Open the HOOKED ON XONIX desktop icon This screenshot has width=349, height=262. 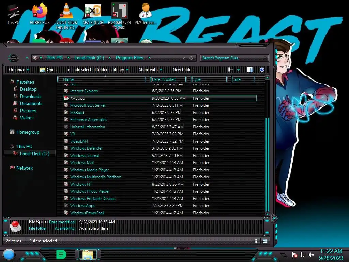pyautogui.click(x=120, y=16)
